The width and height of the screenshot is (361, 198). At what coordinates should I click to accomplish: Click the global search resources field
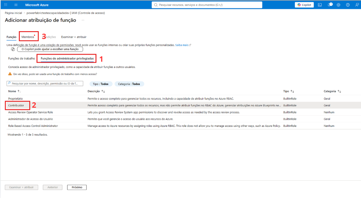pyautogui.click(x=207, y=5)
